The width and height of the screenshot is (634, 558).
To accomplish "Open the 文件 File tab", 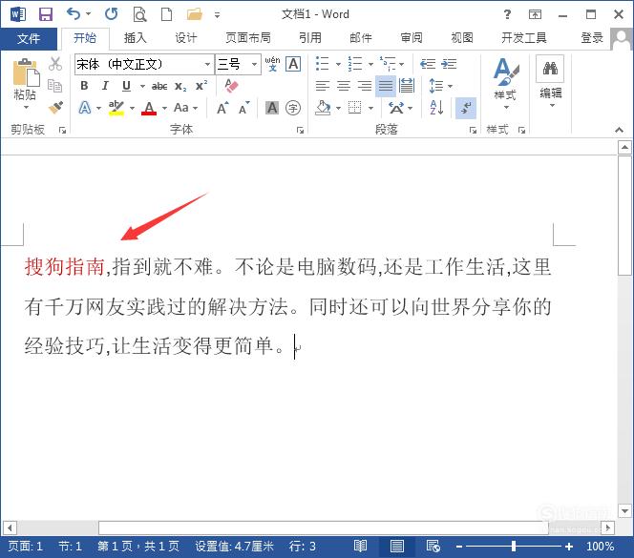I will pos(29,38).
